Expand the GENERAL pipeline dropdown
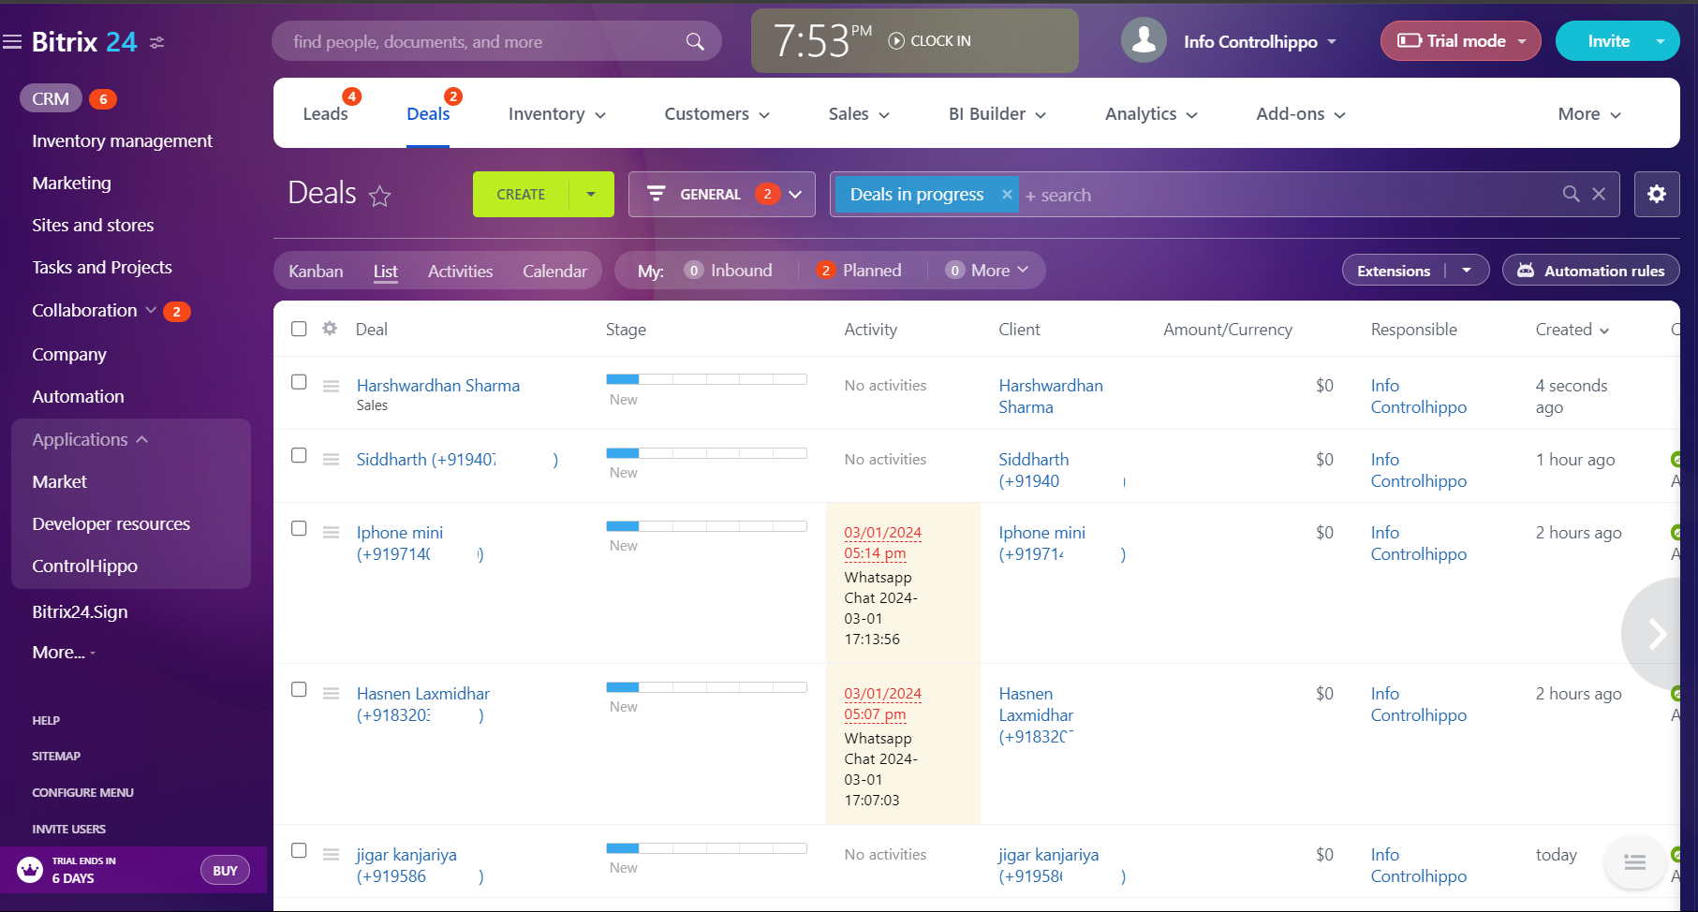The image size is (1698, 912). [795, 194]
